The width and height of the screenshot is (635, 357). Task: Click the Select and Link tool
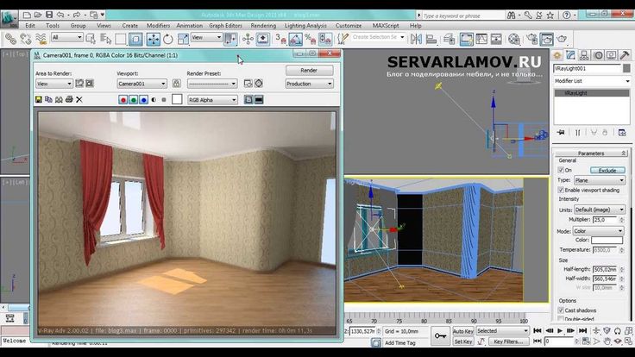10,39
